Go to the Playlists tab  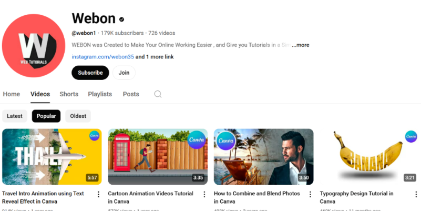[100, 94]
